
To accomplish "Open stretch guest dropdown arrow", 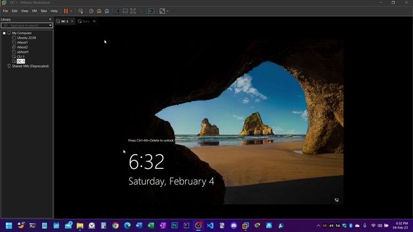I will 168,11.
